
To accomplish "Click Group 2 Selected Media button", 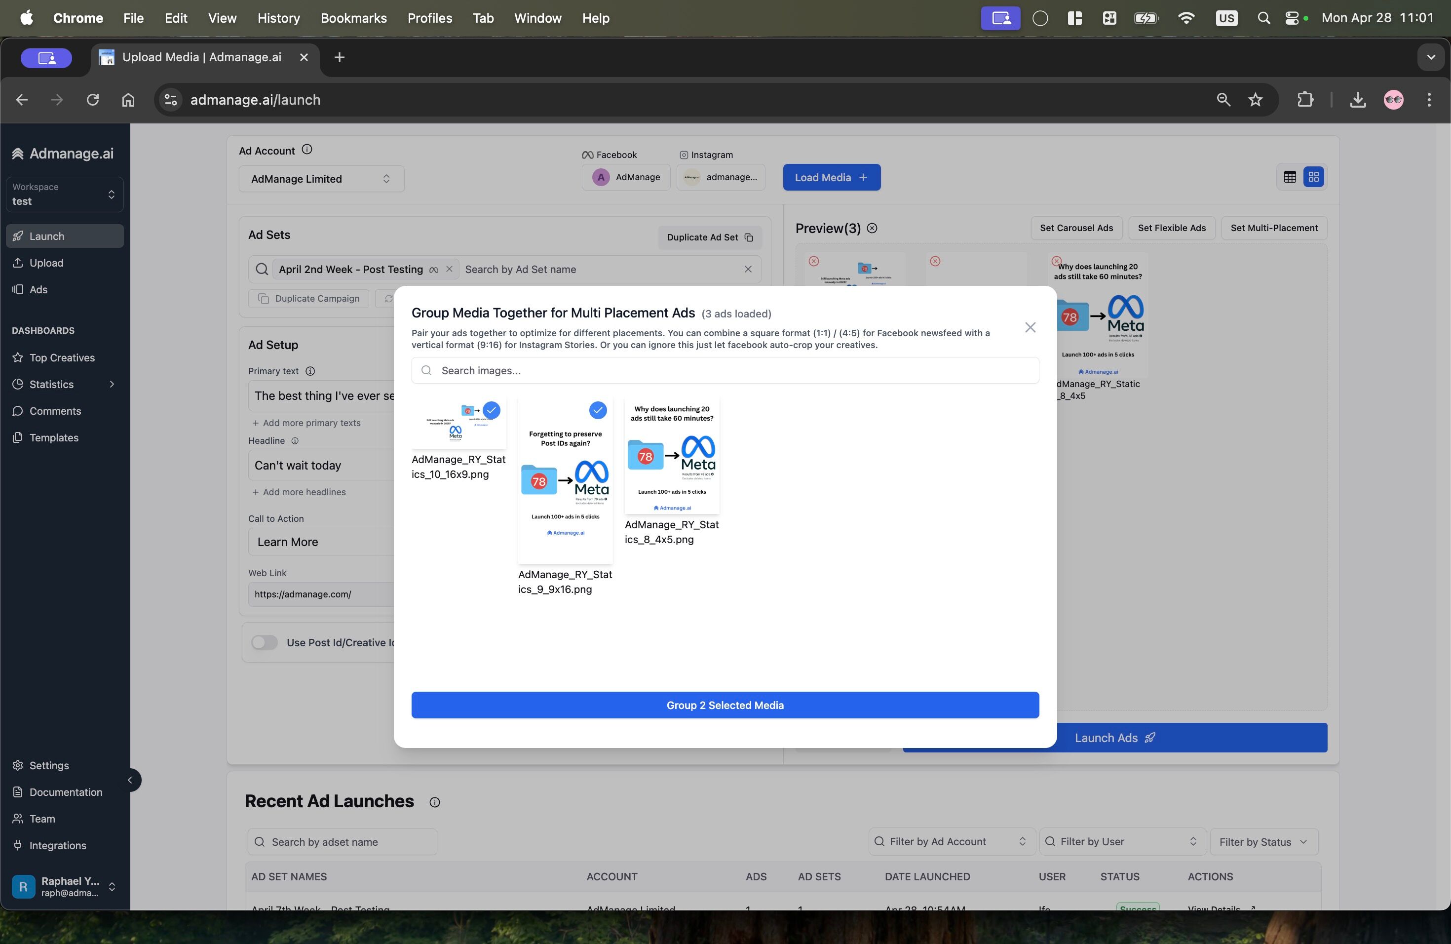I will [x=725, y=705].
